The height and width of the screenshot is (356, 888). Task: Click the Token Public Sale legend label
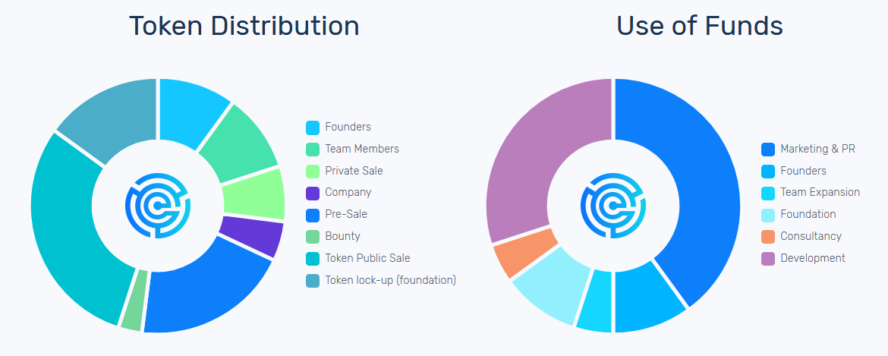point(367,258)
